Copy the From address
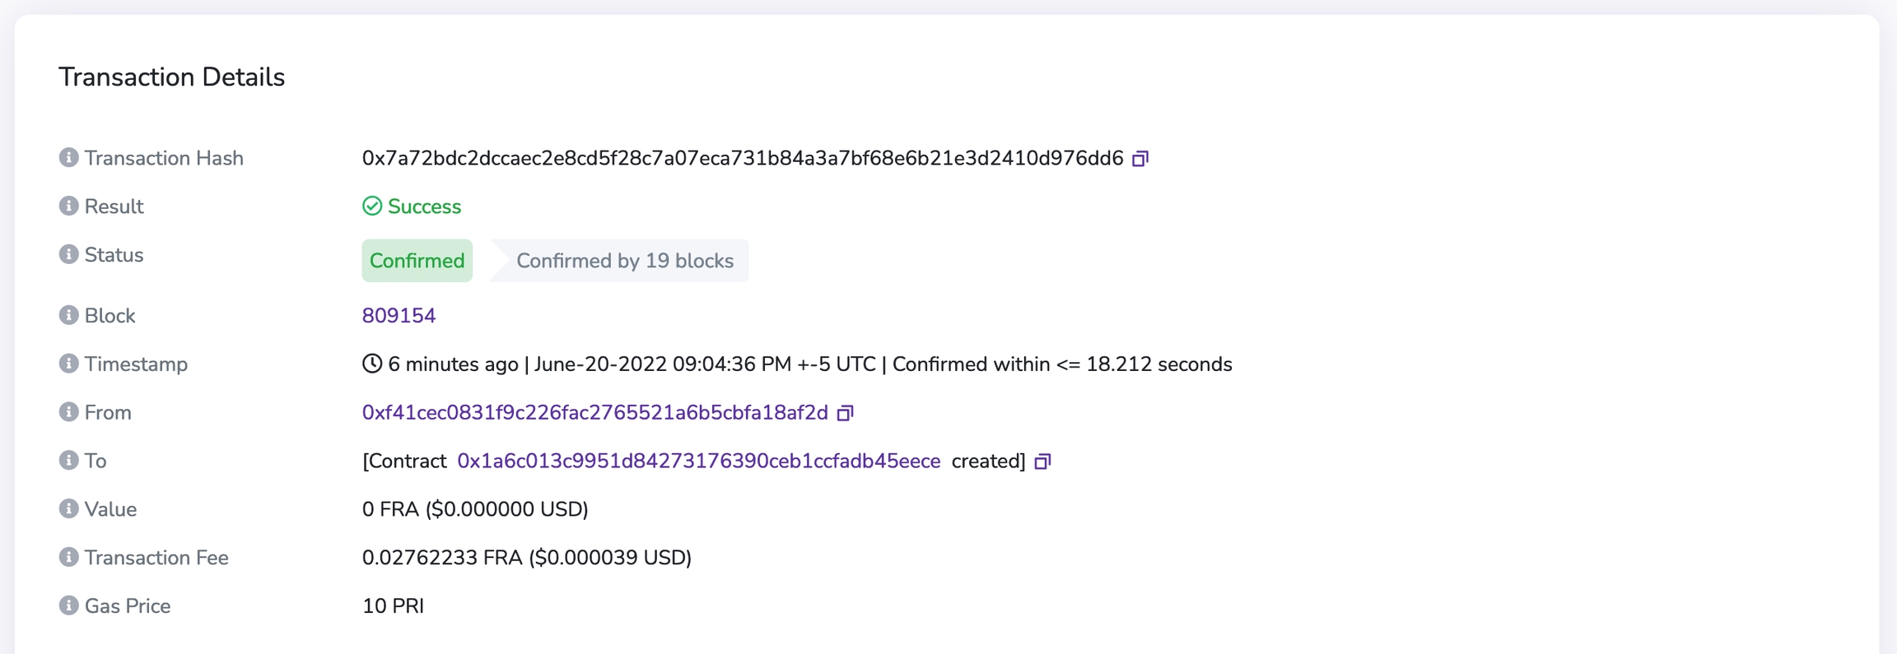 pyautogui.click(x=845, y=413)
